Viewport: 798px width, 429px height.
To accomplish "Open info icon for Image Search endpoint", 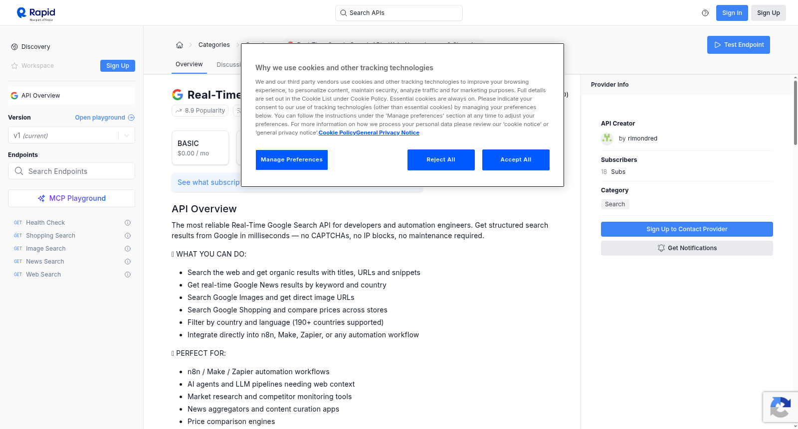I will [128, 249].
